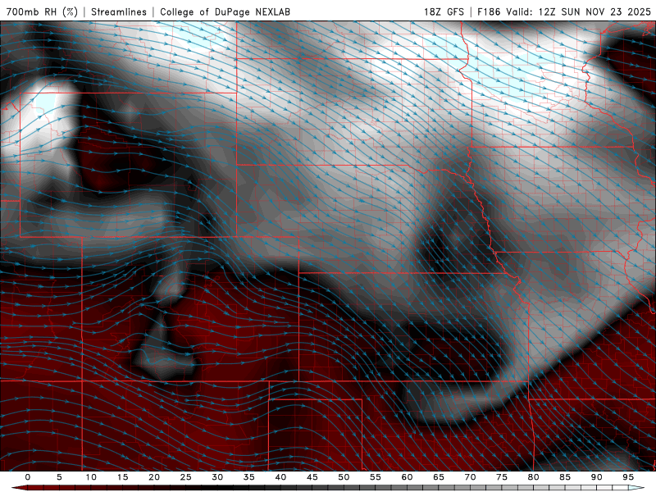Click the 'F186' forecast hour label
656x492 pixels.
pyautogui.click(x=489, y=11)
